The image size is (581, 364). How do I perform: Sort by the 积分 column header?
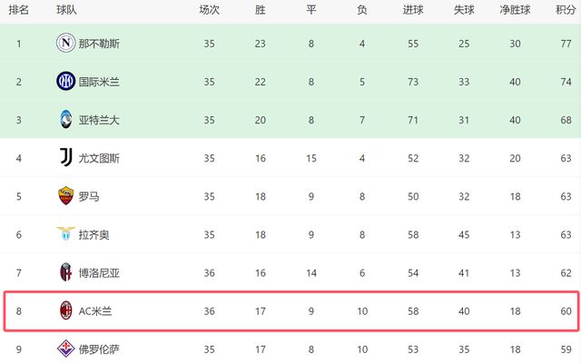(x=566, y=10)
